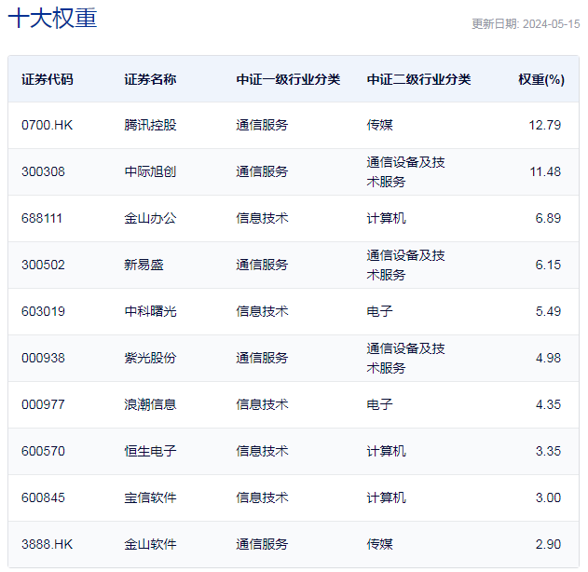The image size is (588, 572).
Task: Select the security code 000938
Action: click(x=43, y=358)
